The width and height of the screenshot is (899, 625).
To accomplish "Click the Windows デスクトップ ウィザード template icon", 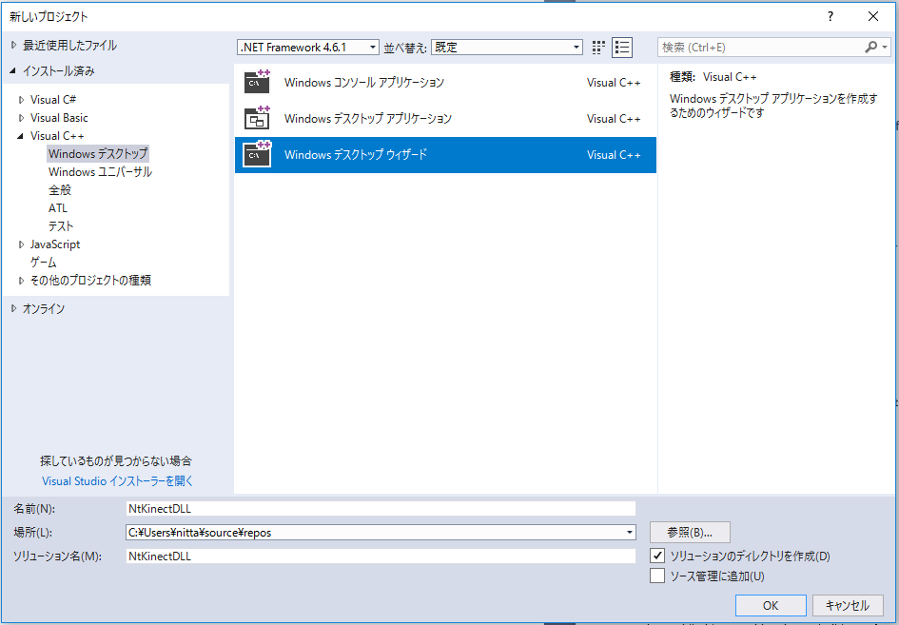I will point(257,155).
